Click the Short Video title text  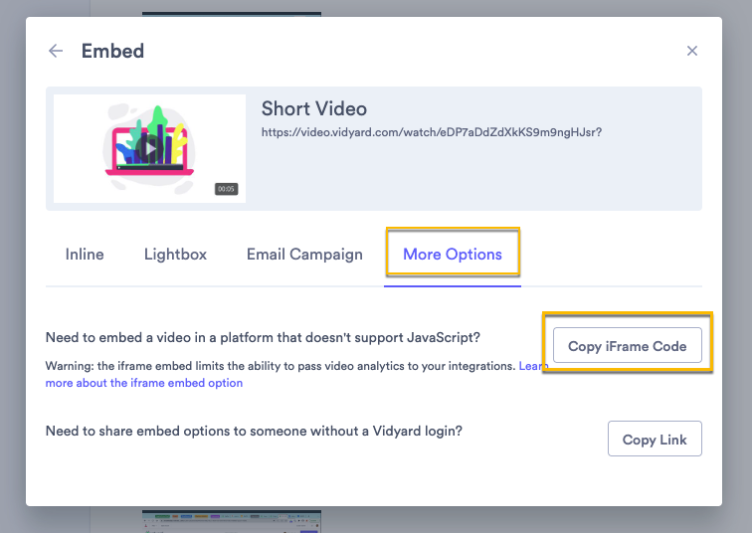click(x=314, y=108)
